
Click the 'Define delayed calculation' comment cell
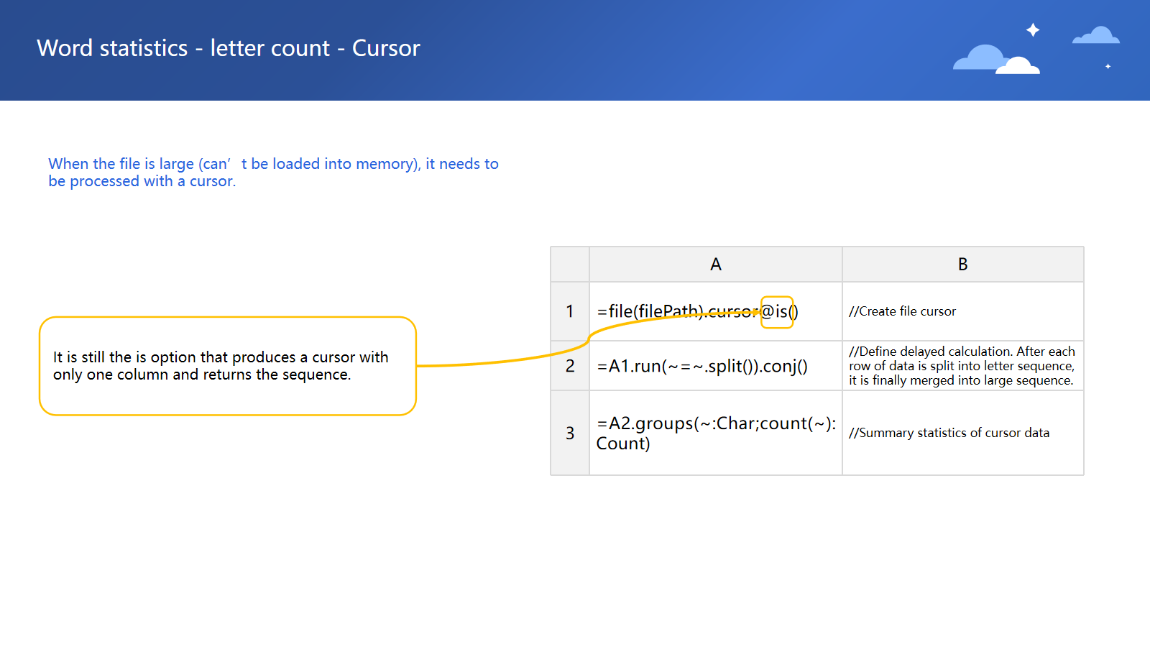pyautogui.click(x=962, y=366)
